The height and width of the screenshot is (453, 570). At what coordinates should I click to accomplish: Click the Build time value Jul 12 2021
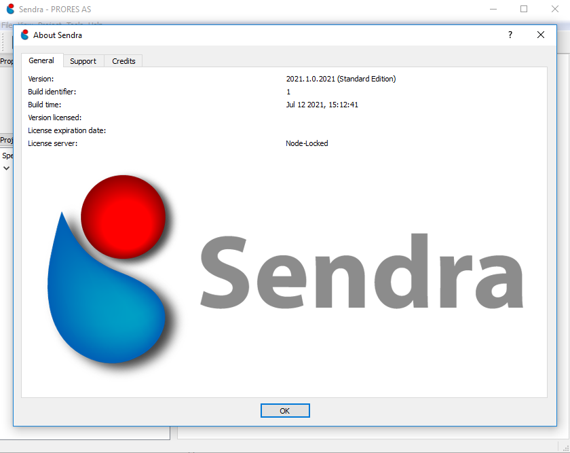pyautogui.click(x=322, y=105)
